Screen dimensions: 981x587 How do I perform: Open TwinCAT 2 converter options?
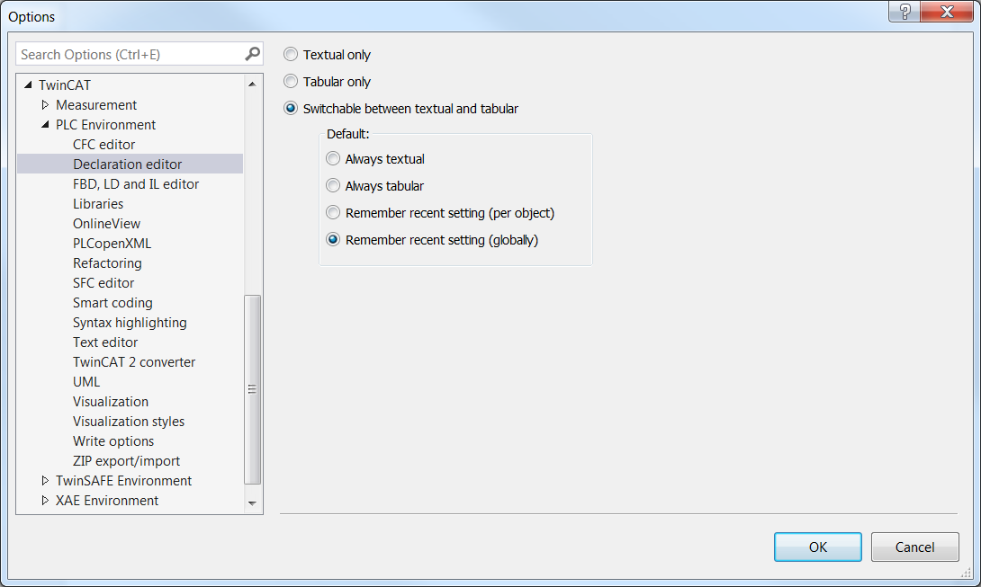(x=134, y=362)
